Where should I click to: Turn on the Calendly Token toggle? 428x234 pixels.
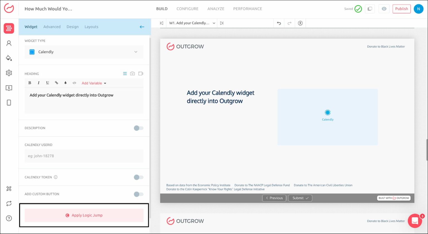click(138, 178)
